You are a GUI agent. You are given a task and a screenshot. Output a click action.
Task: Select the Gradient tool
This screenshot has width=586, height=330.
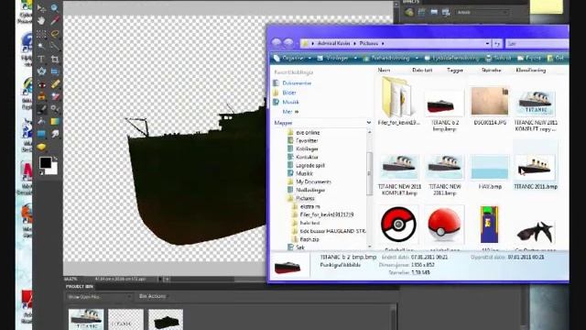pos(55,122)
